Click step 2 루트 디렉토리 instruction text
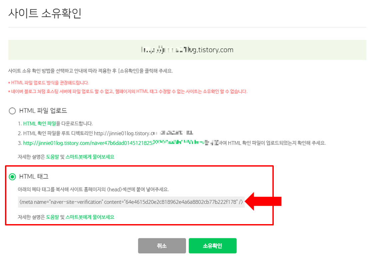 [105, 133]
